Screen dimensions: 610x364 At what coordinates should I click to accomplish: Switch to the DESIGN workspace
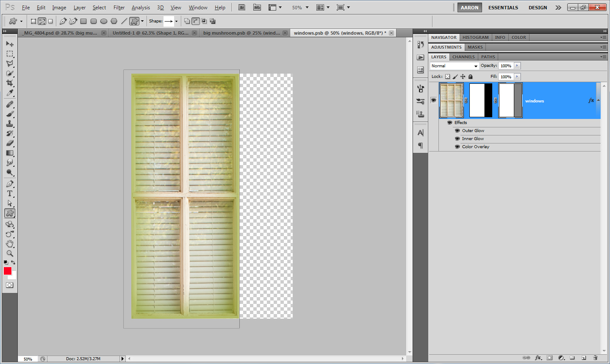[538, 8]
